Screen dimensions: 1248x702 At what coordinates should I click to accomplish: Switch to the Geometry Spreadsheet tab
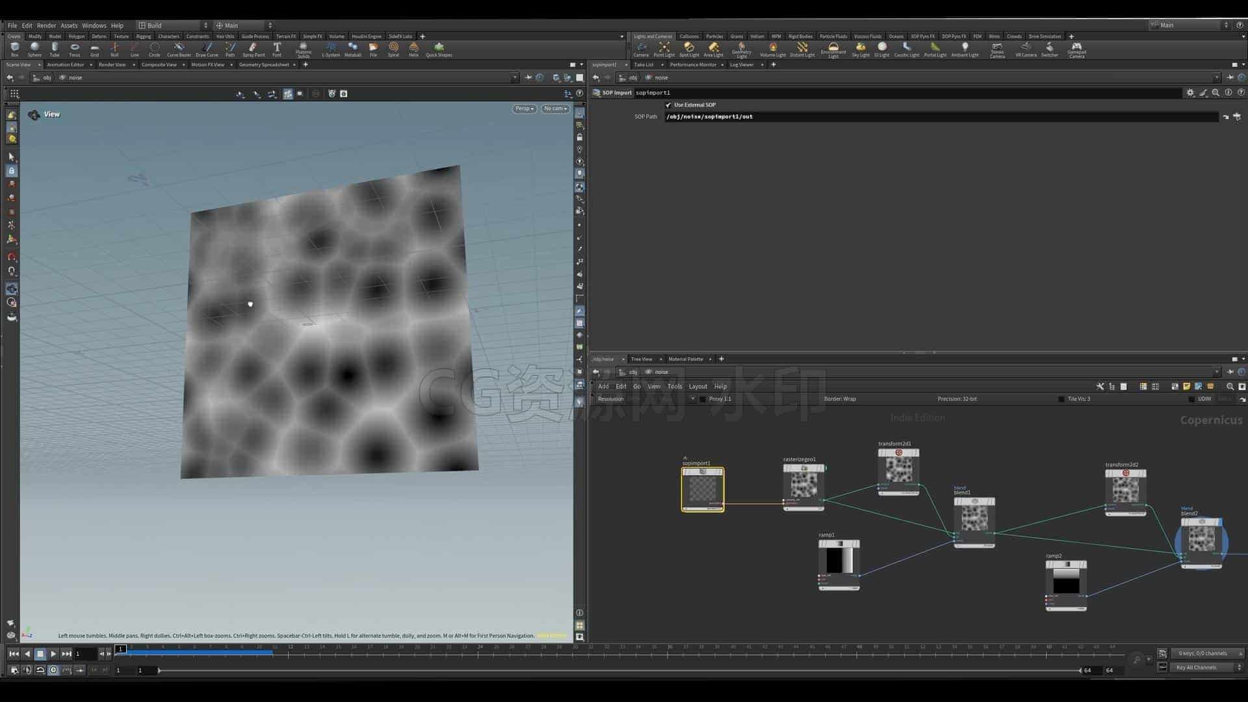tap(264, 64)
